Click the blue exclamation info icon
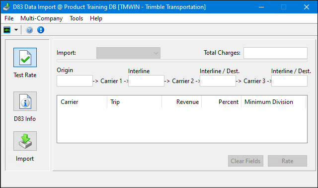This screenshot has width=318, height=188. click(41, 30)
